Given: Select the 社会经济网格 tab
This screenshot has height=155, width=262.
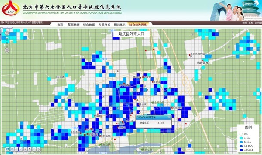Looking at the screenshot, I should tap(138, 25).
